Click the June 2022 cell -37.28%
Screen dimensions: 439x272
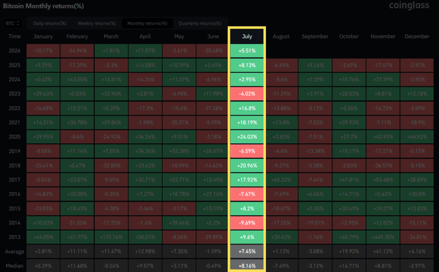tap(213, 108)
